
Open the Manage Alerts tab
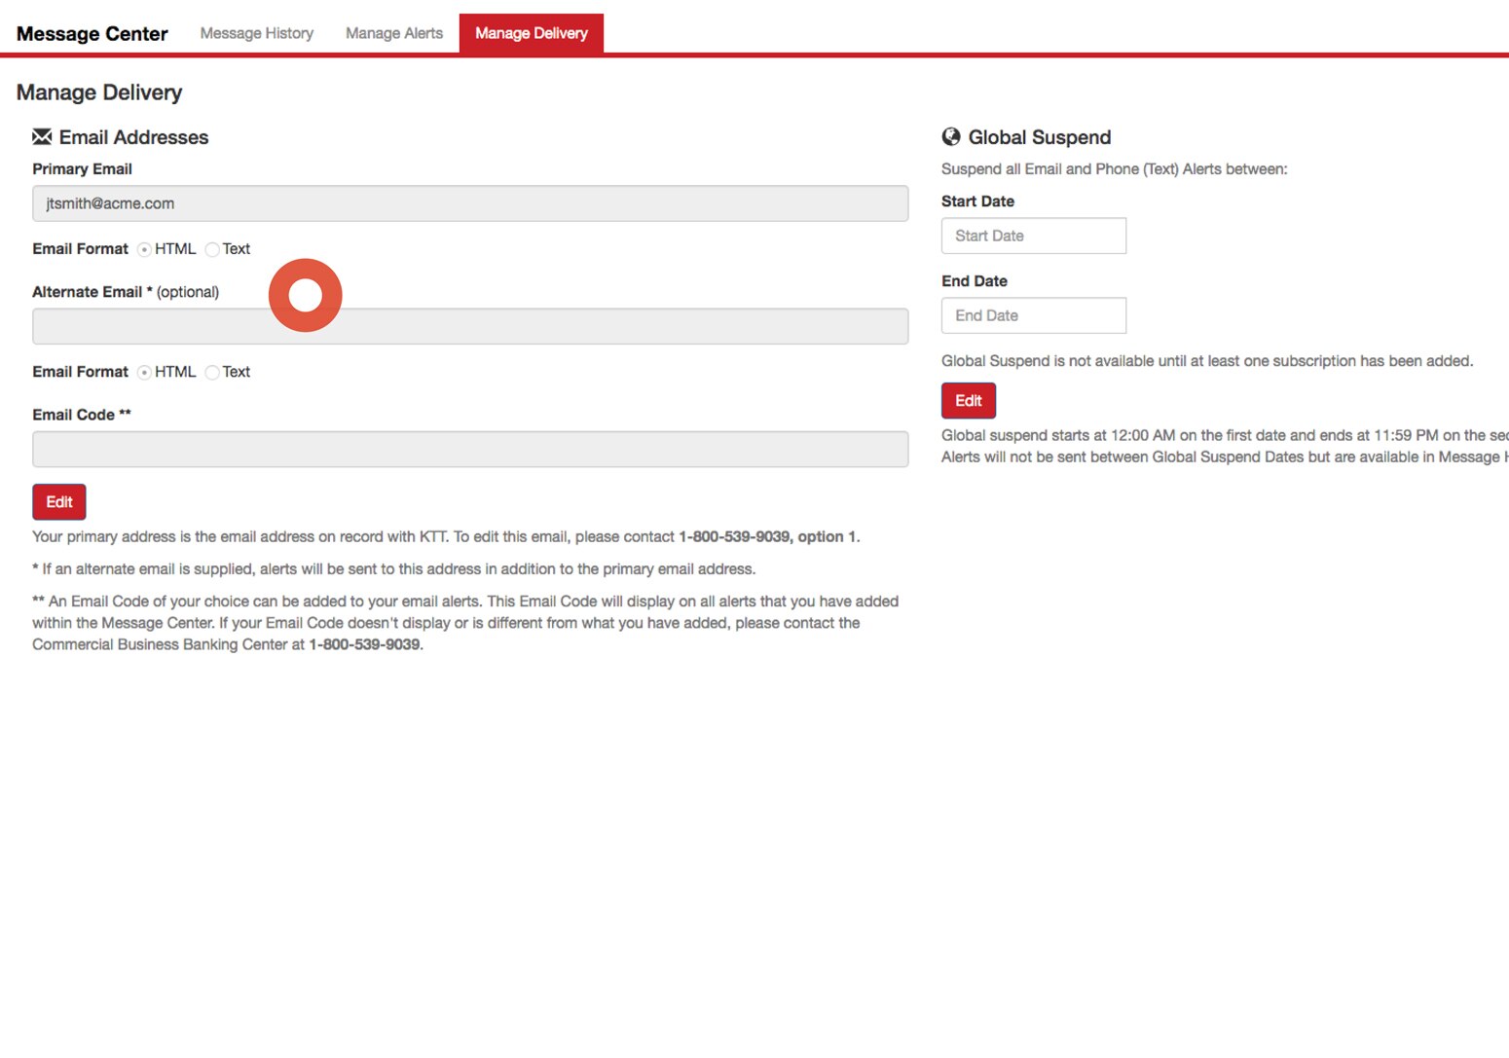(x=393, y=32)
